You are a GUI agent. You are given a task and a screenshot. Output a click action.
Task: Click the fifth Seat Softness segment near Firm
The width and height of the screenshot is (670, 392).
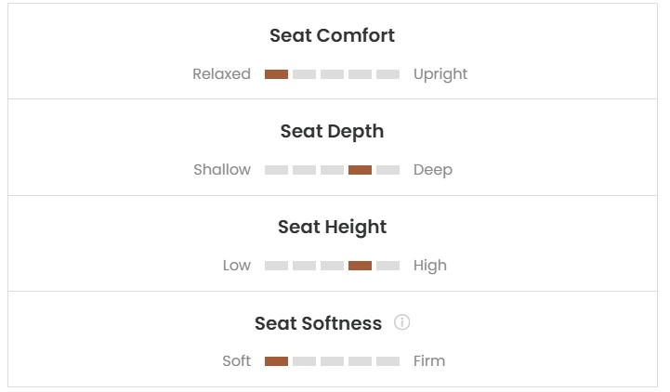[388, 361]
